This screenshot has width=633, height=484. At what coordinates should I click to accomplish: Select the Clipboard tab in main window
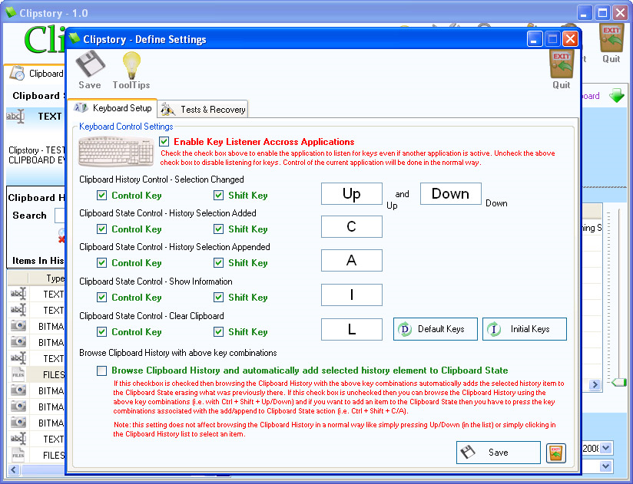tap(36, 74)
